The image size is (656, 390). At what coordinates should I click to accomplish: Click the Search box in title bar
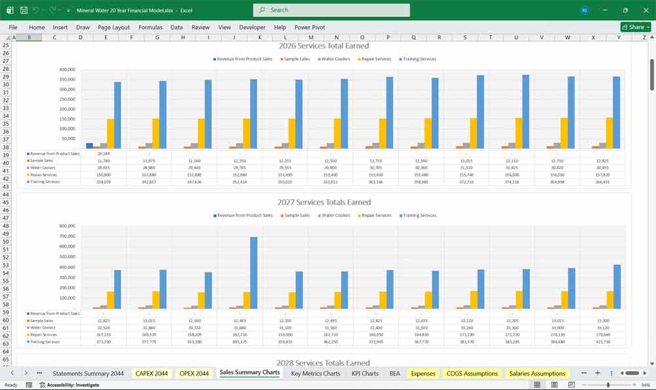331,10
